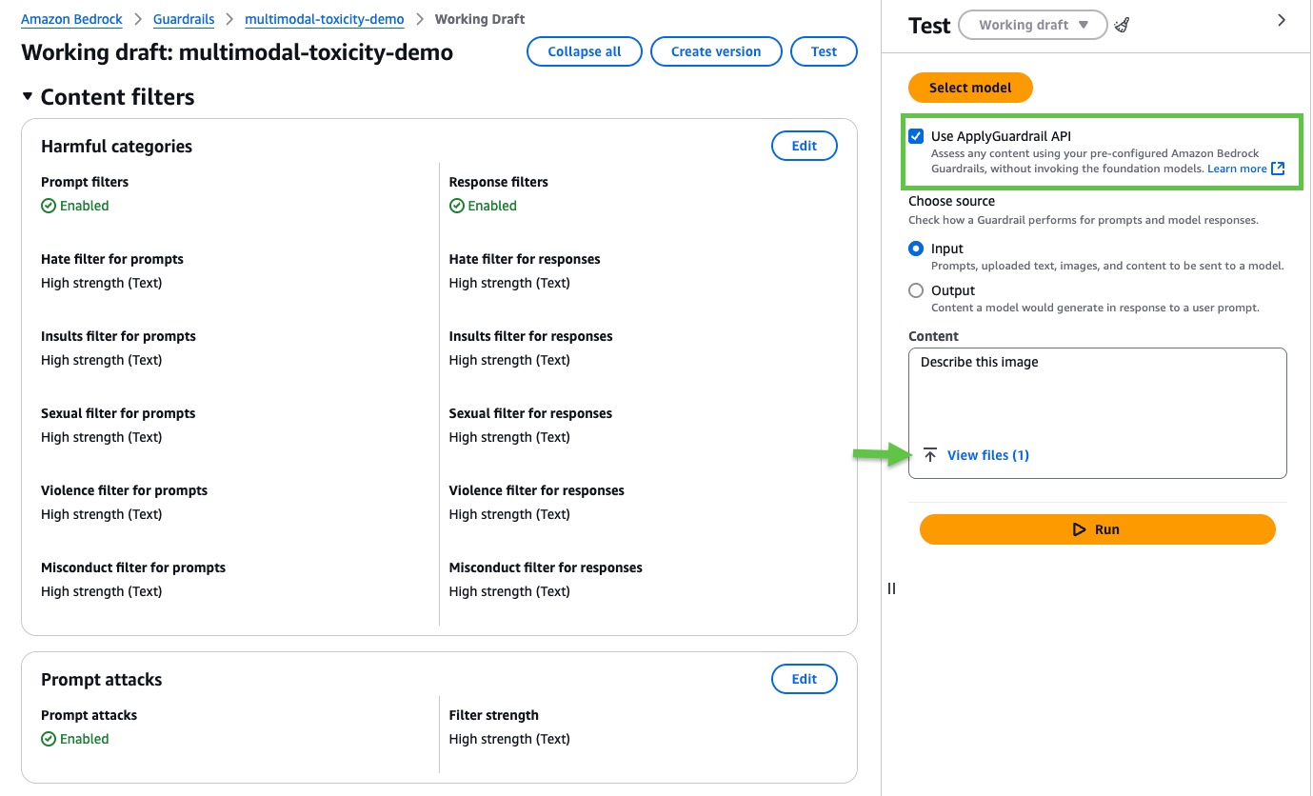Image resolution: width=1313 pixels, height=796 pixels.
Task: Edit the Harmful categories settings
Action: tap(804, 146)
